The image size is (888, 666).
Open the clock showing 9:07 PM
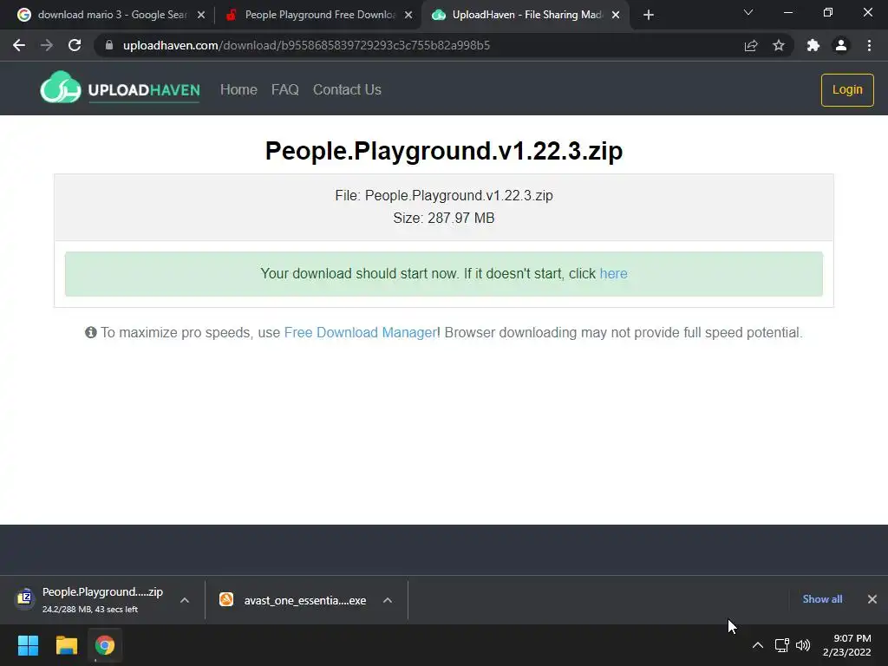847,645
